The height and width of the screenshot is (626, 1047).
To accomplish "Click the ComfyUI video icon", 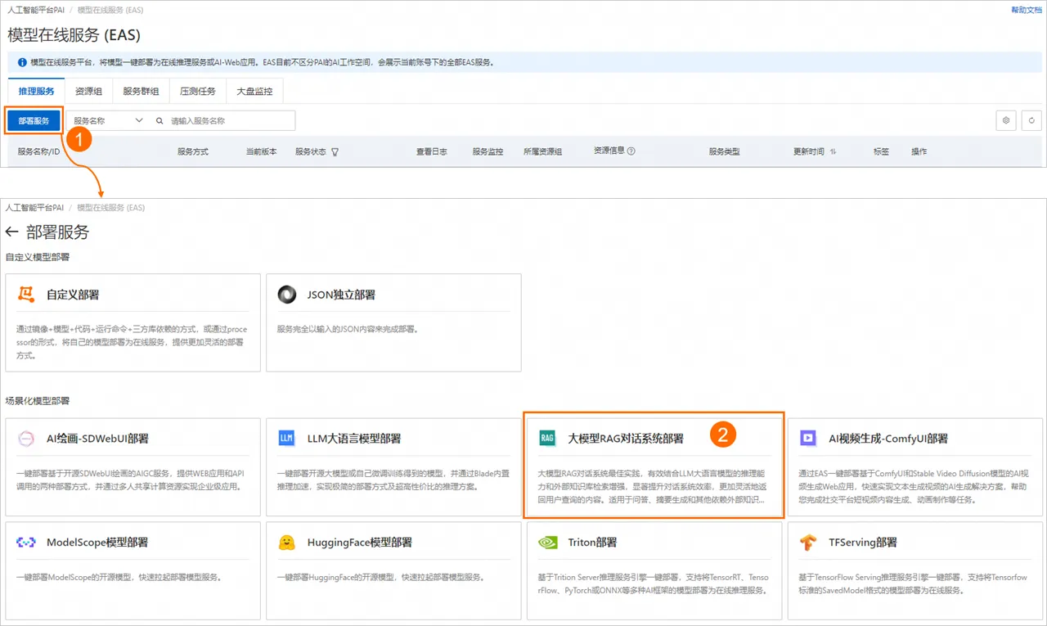I will pos(808,438).
